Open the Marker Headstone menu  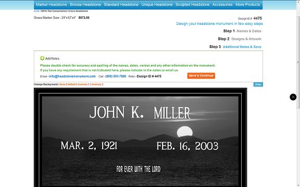(x=51, y=4)
